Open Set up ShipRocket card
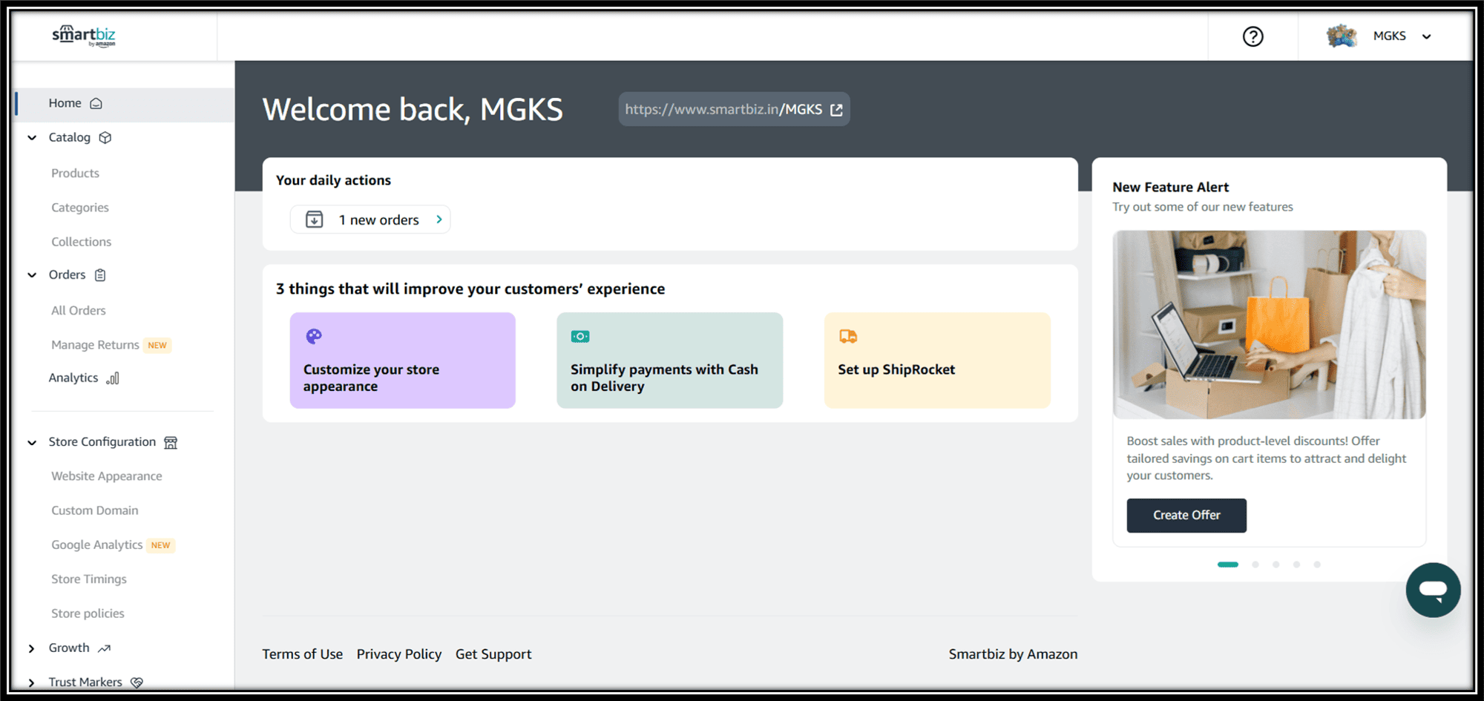Viewport: 1484px width, 701px height. coord(937,361)
